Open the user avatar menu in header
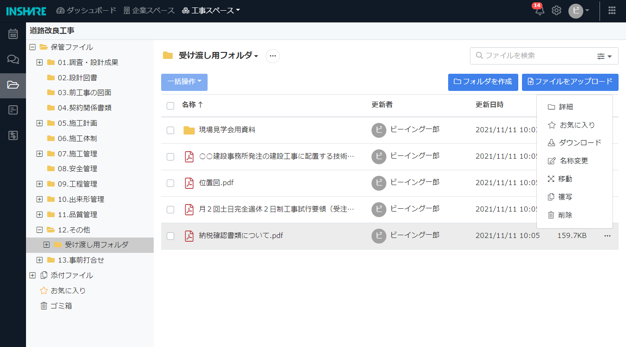The height and width of the screenshot is (347, 626). 579,11
